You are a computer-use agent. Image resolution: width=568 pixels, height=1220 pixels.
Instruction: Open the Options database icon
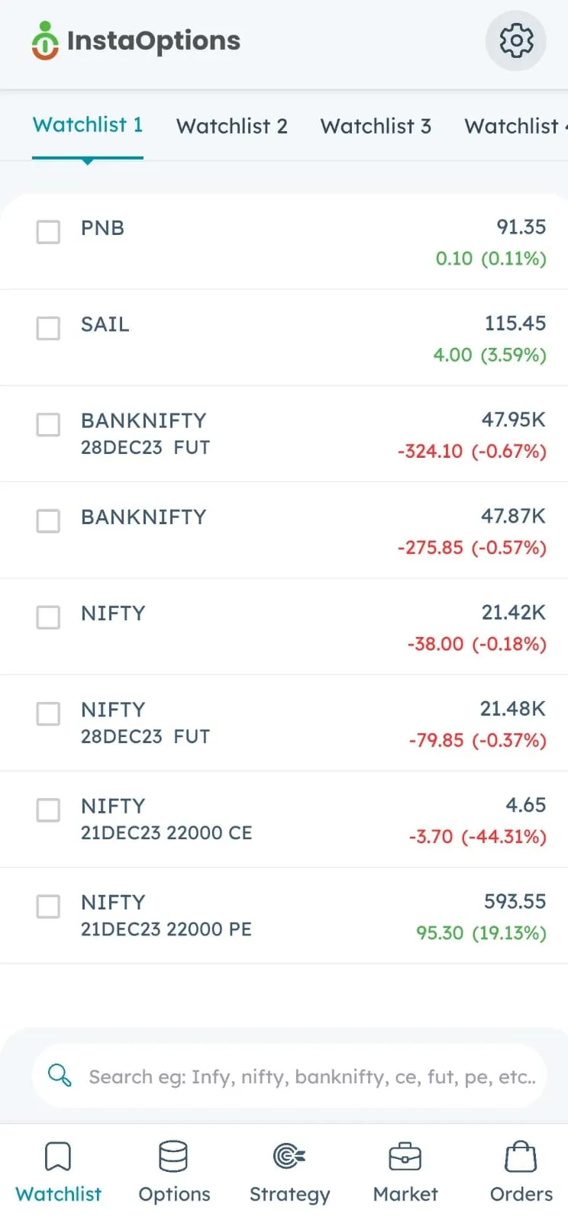(x=173, y=1156)
